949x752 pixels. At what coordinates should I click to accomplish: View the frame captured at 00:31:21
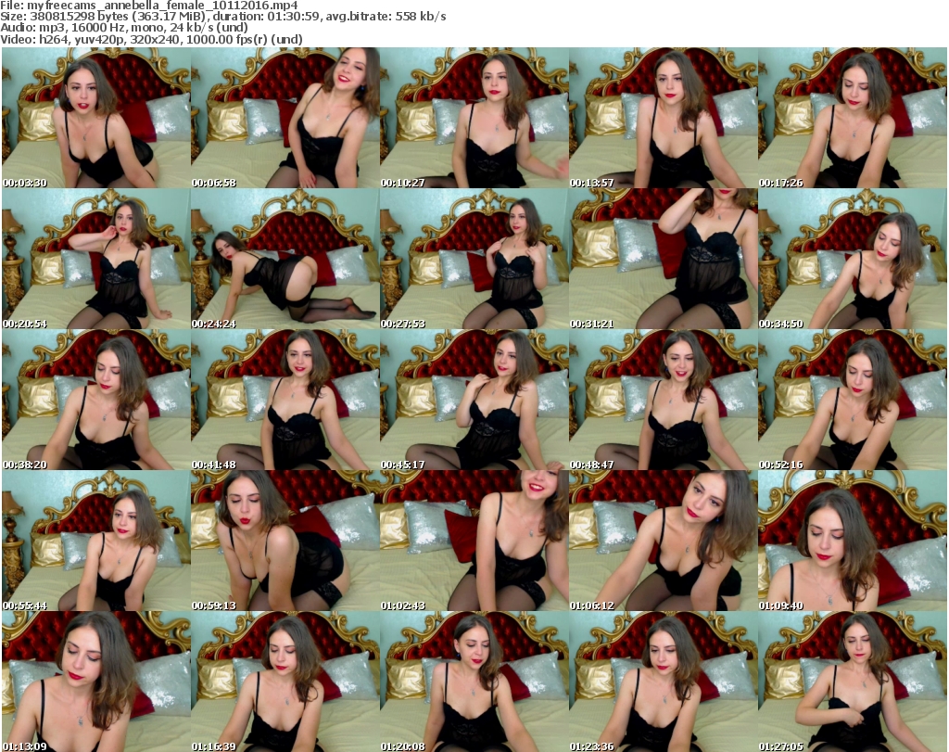coord(663,259)
